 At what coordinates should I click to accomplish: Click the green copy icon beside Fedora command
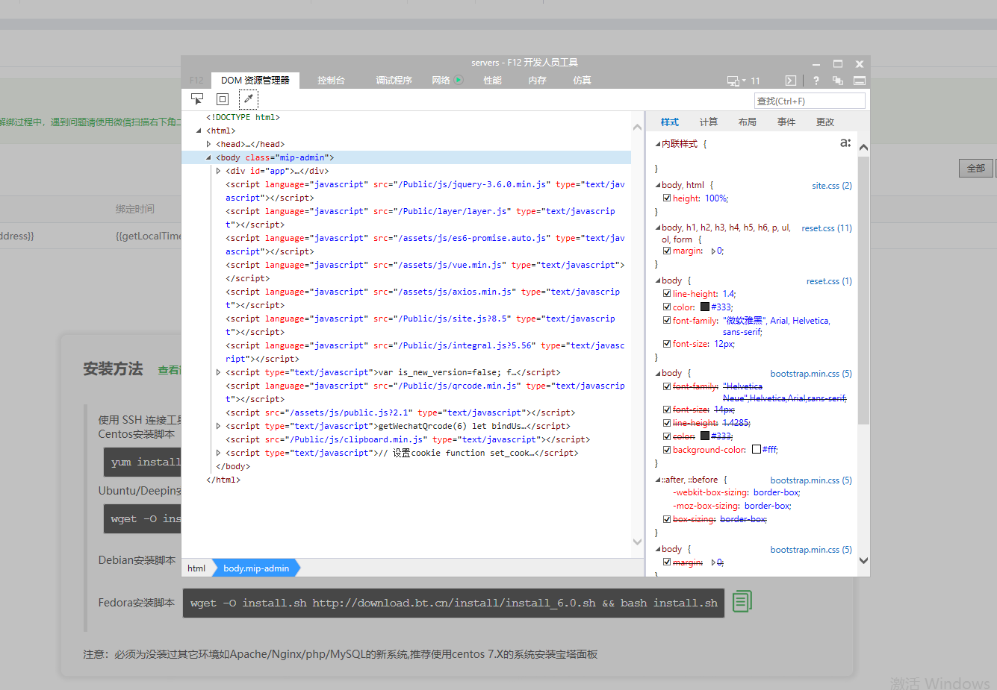[742, 601]
